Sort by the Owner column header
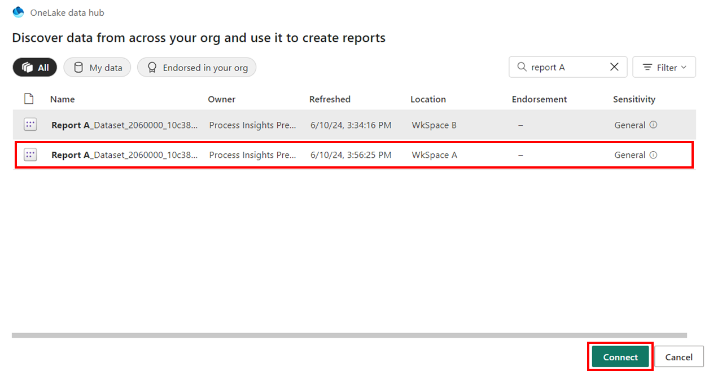Image resolution: width=709 pixels, height=371 pixels. tap(222, 99)
